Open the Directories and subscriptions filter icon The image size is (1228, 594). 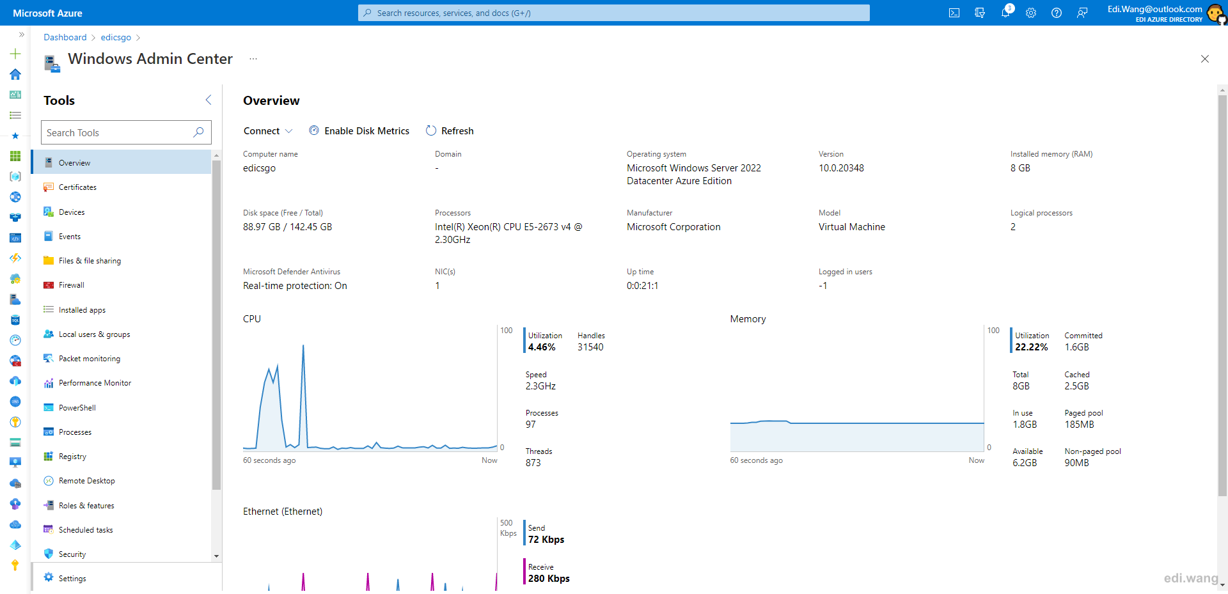[x=980, y=13]
